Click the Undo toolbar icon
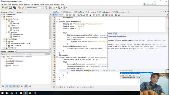Image resolution: width=169 pixels, height=95 pixels. coord(19,8)
